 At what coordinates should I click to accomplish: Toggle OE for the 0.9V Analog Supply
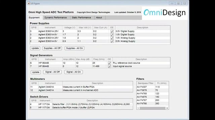tap(112, 41)
